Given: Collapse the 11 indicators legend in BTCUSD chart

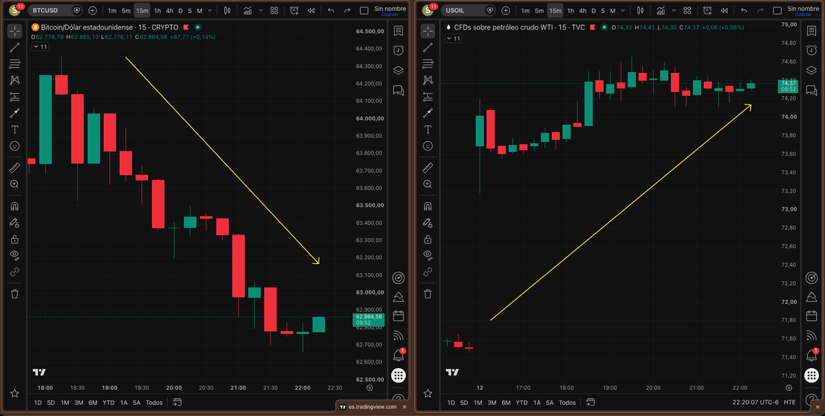Looking at the screenshot, I should click(x=40, y=47).
